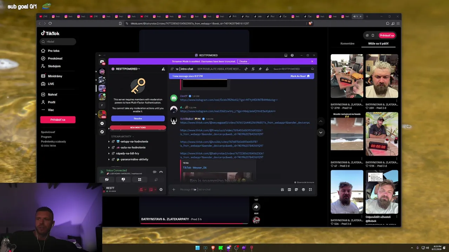Screen dimensions: 449x252
Task: Expand threads arrow for setupy-na-hodnotenie channel
Action: coord(109,141)
